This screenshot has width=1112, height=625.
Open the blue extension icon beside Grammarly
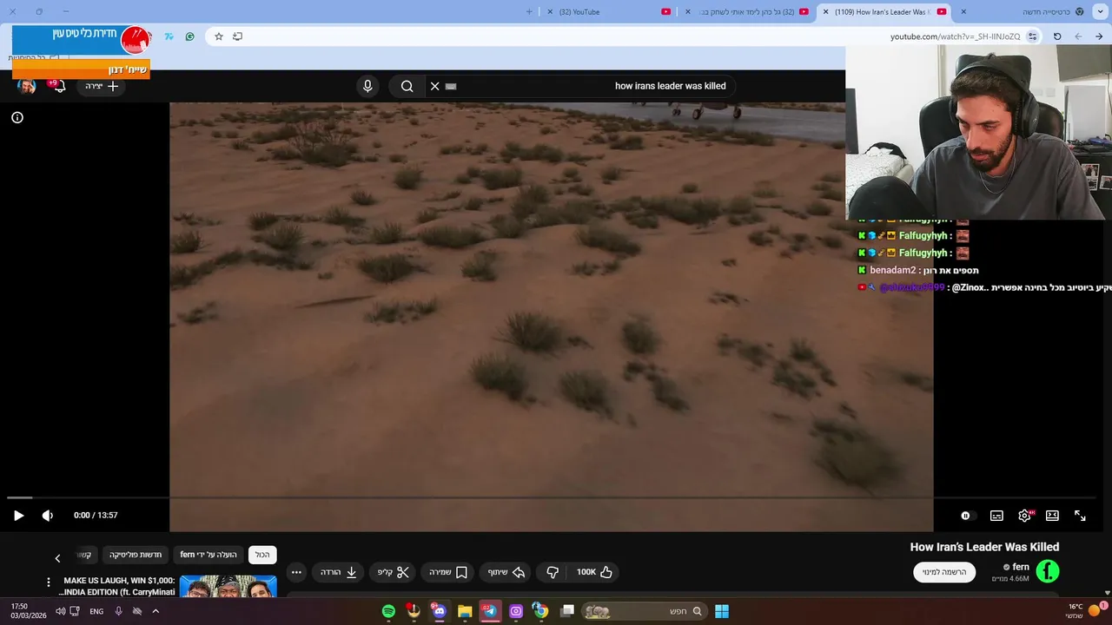(169, 36)
